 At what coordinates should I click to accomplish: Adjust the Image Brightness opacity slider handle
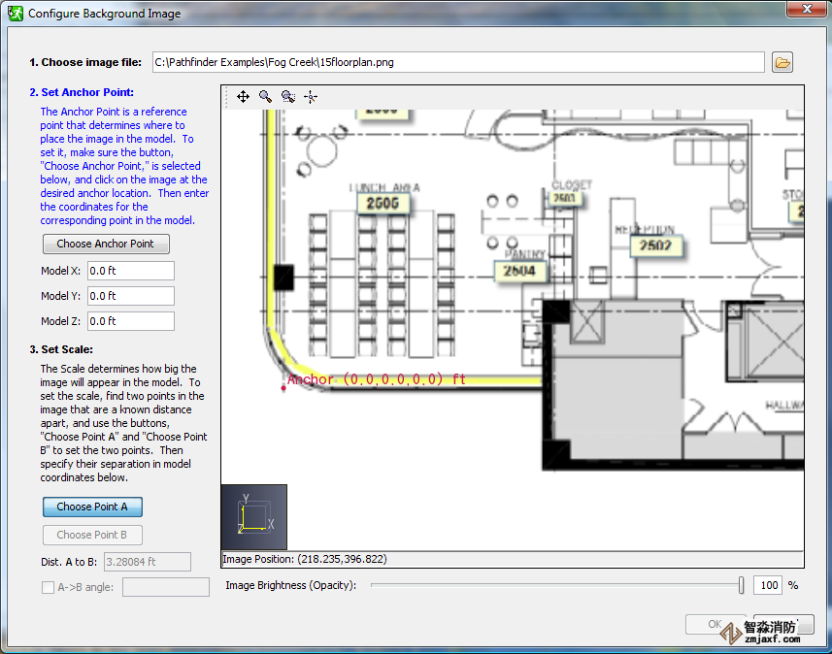[742, 585]
